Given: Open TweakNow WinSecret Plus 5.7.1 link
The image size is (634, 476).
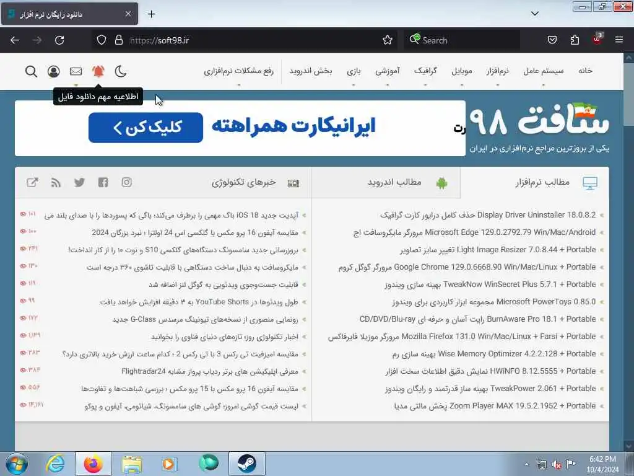Looking at the screenshot, I should [x=490, y=284].
